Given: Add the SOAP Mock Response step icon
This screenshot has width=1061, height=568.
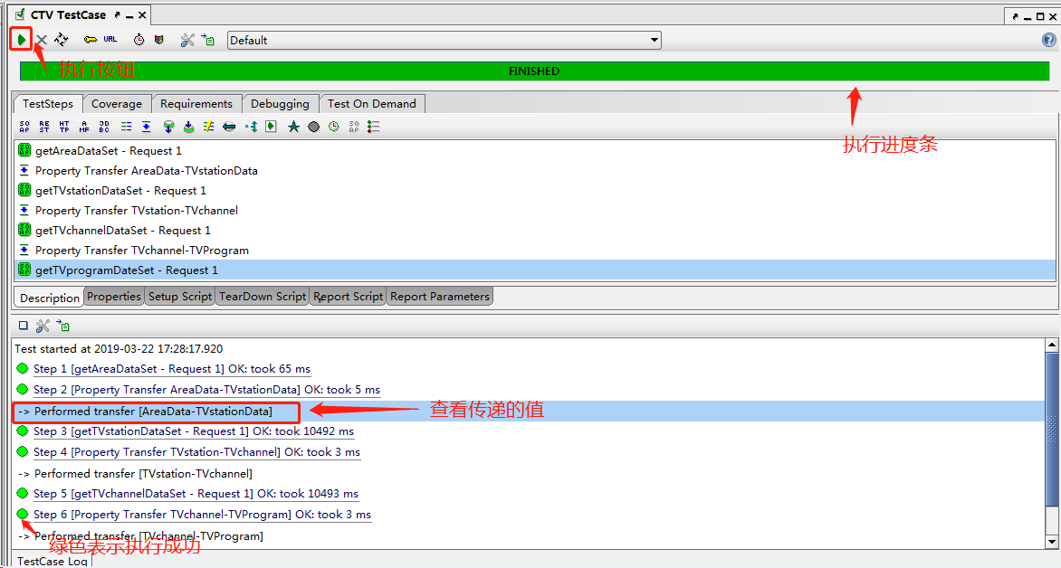Looking at the screenshot, I should pos(354,127).
